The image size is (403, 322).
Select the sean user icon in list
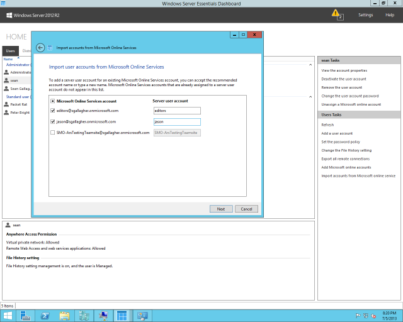pos(6,80)
